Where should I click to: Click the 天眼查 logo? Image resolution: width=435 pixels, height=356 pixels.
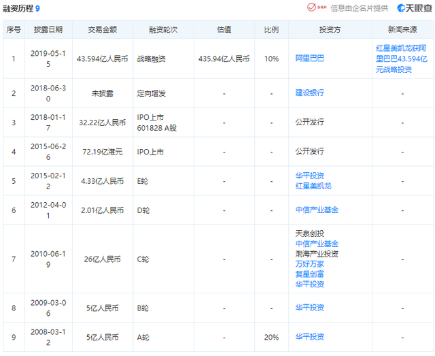tap(411, 8)
